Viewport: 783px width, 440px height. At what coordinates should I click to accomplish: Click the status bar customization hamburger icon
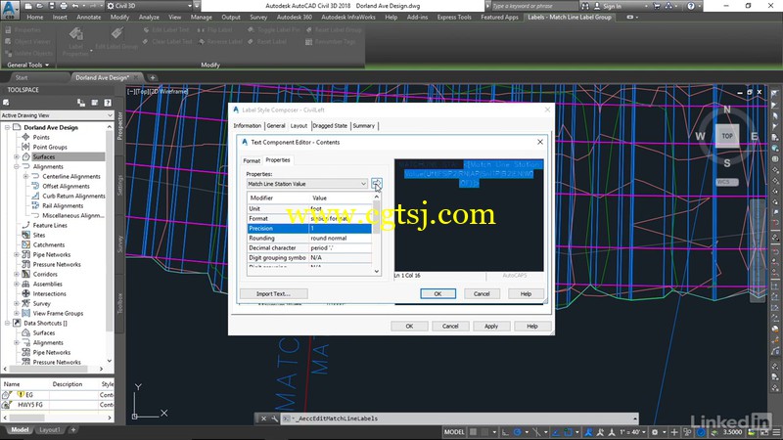click(776, 432)
